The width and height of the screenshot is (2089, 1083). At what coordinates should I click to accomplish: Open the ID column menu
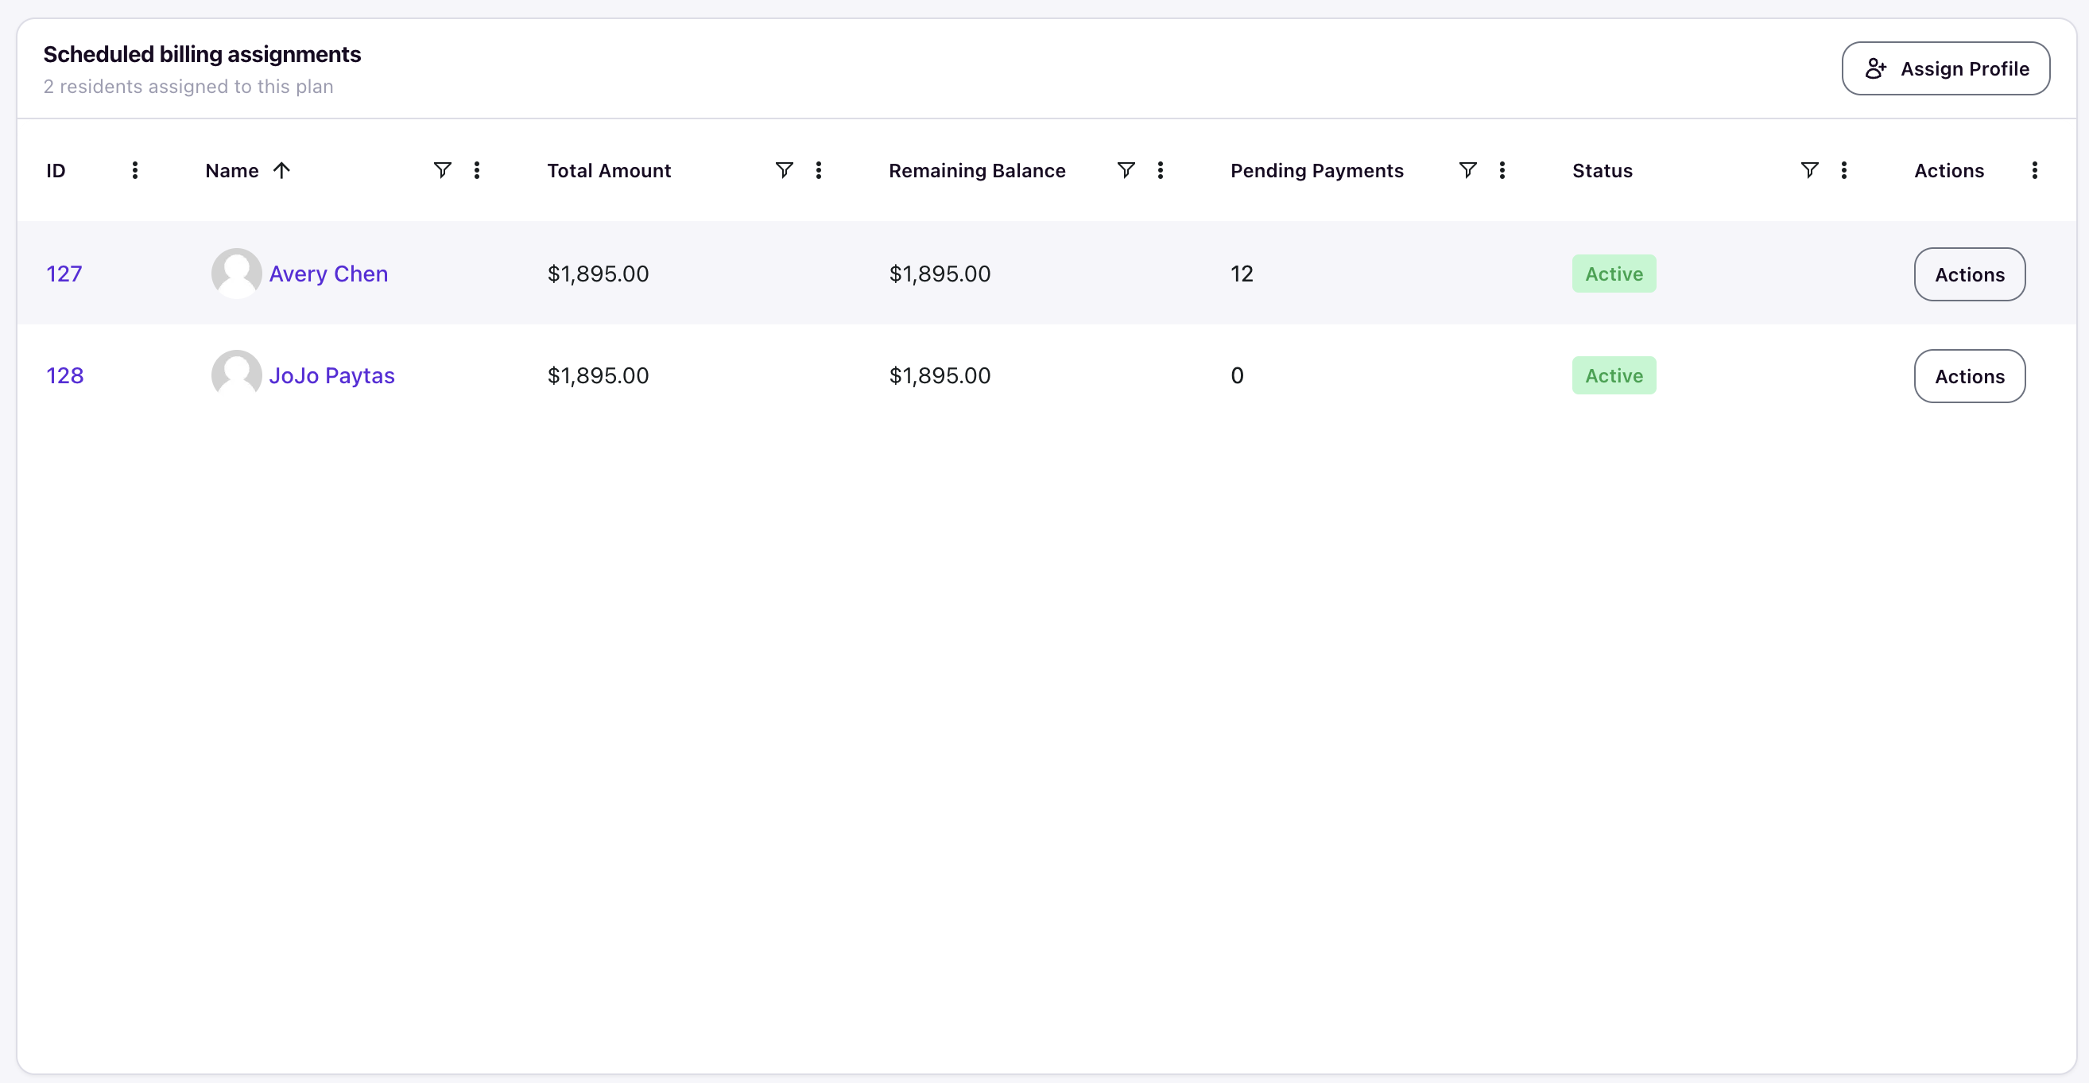click(x=134, y=170)
